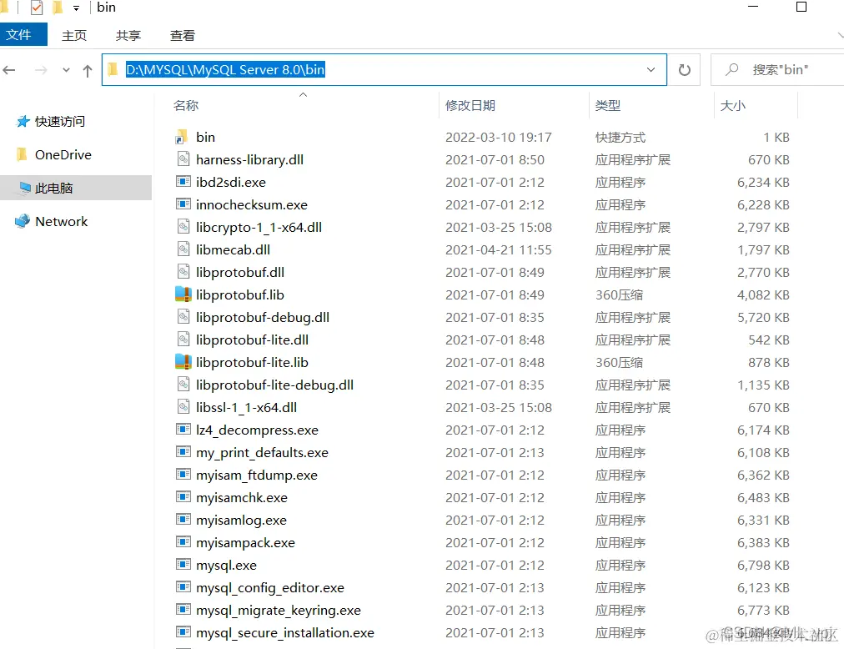Go up one folder level with up arrow

[x=88, y=71]
